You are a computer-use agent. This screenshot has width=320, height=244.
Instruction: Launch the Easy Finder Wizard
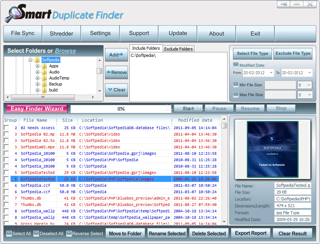(x=37, y=108)
